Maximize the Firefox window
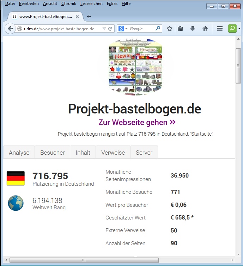 point(223,6)
